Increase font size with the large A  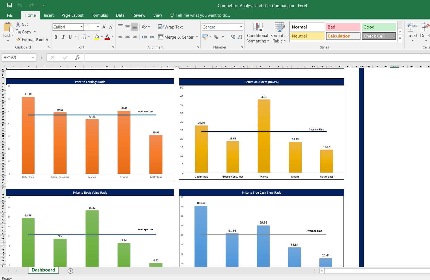pyautogui.click(x=104, y=27)
